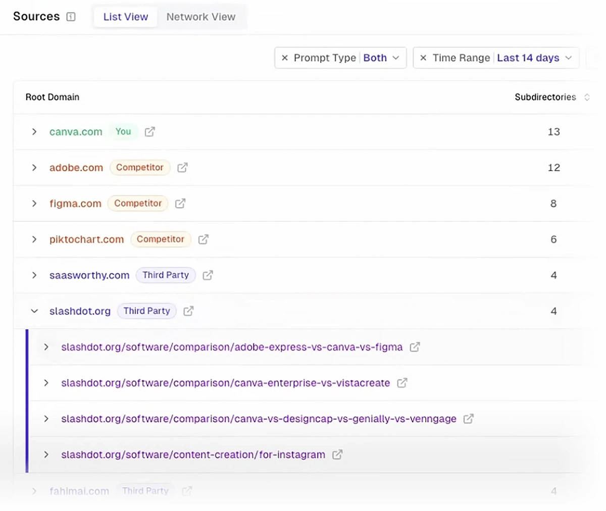
Task: Click the slashdot.org domain link
Action: click(80, 311)
